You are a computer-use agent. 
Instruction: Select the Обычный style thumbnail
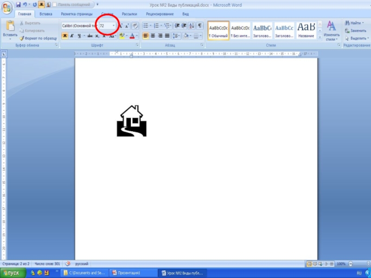[218, 31]
